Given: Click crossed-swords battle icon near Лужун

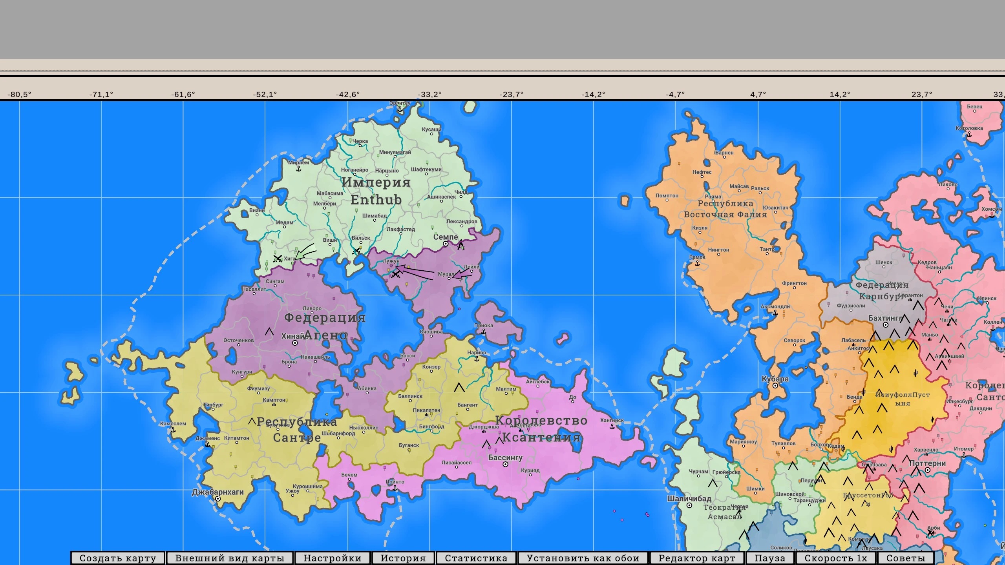Looking at the screenshot, I should 396,274.
